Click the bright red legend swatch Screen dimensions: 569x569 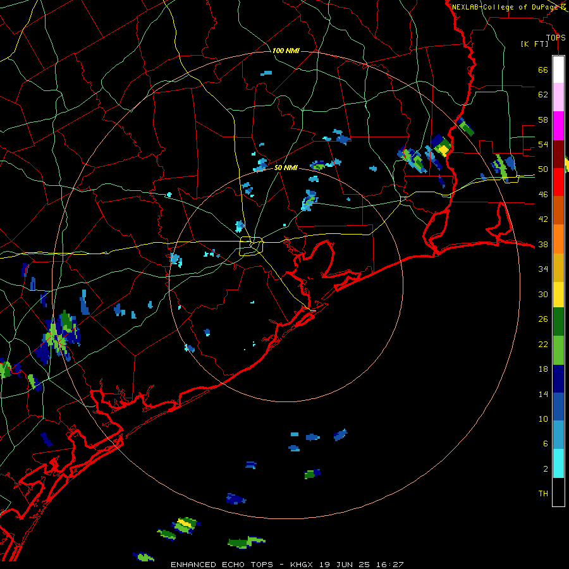point(558,182)
